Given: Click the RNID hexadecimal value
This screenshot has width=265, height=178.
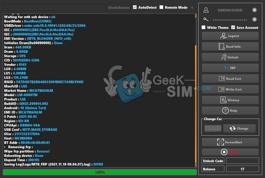Looking at the screenshot, I should [50, 82].
